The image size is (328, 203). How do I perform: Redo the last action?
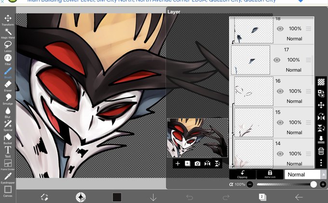[x=226, y=197]
